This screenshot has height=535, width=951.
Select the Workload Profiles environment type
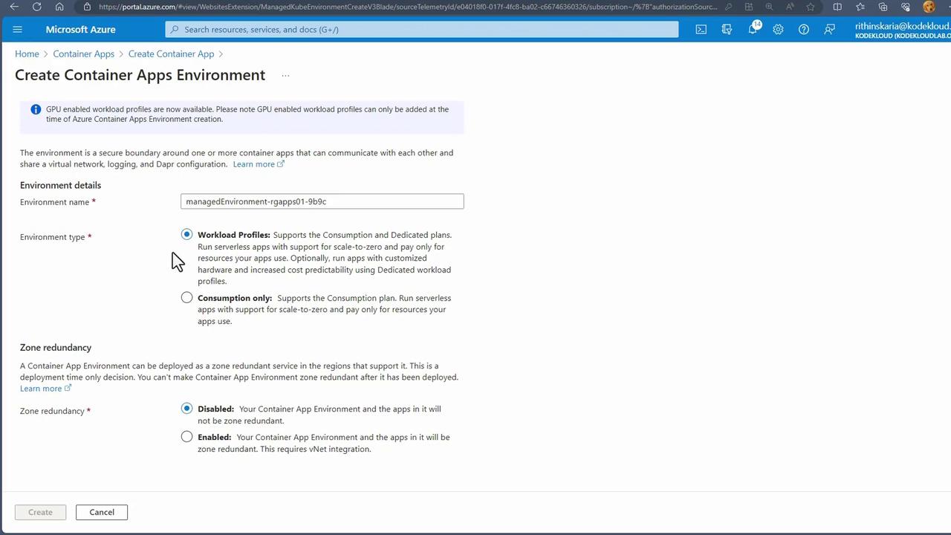pyautogui.click(x=186, y=234)
